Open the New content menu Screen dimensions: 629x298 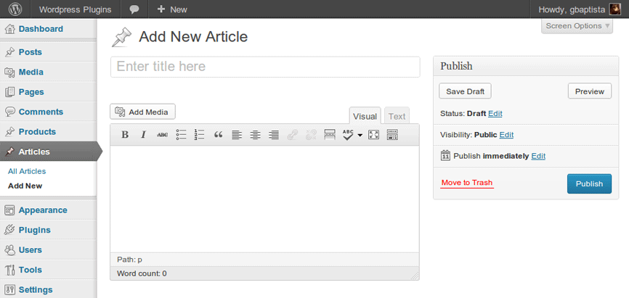[172, 9]
